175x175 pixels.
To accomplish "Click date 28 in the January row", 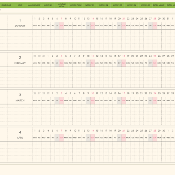I will tap(155, 19).
